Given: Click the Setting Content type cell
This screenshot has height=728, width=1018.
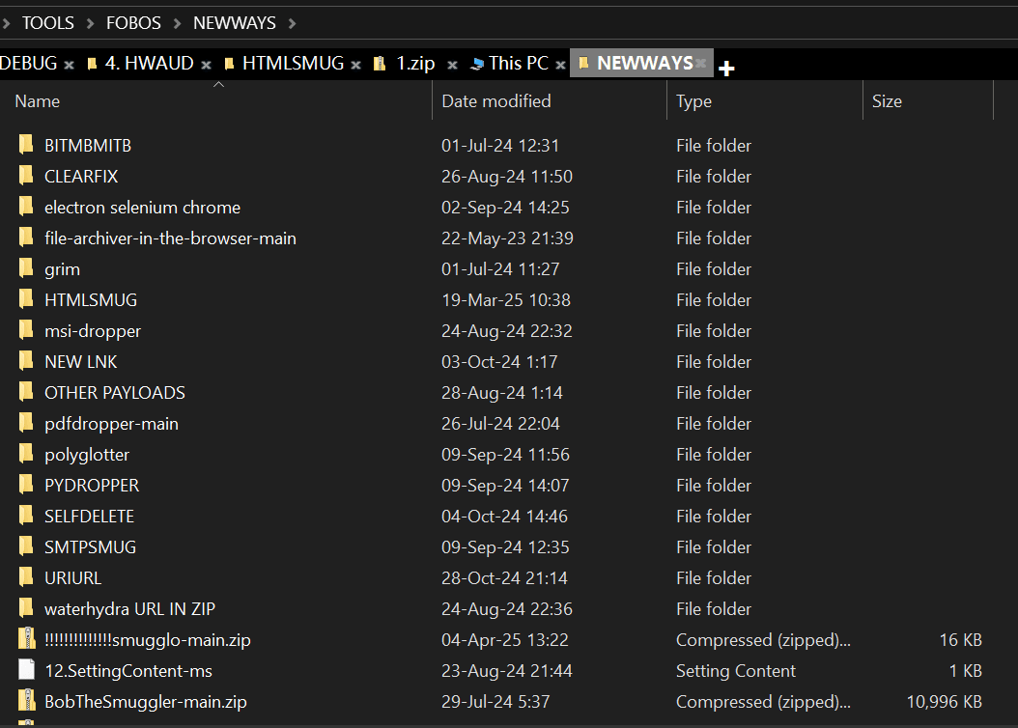Looking at the screenshot, I should coord(736,671).
